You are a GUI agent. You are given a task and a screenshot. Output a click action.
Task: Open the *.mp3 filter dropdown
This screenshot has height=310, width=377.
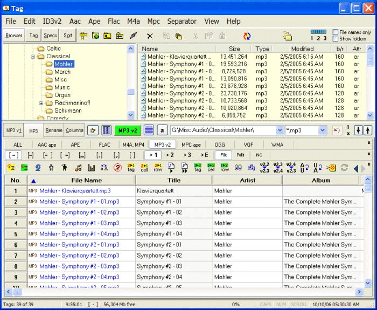coord(323,130)
